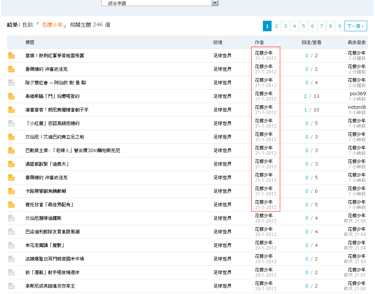Select page 5 in pagination
Viewport: 375px width, 294px height.
click(x=303, y=26)
